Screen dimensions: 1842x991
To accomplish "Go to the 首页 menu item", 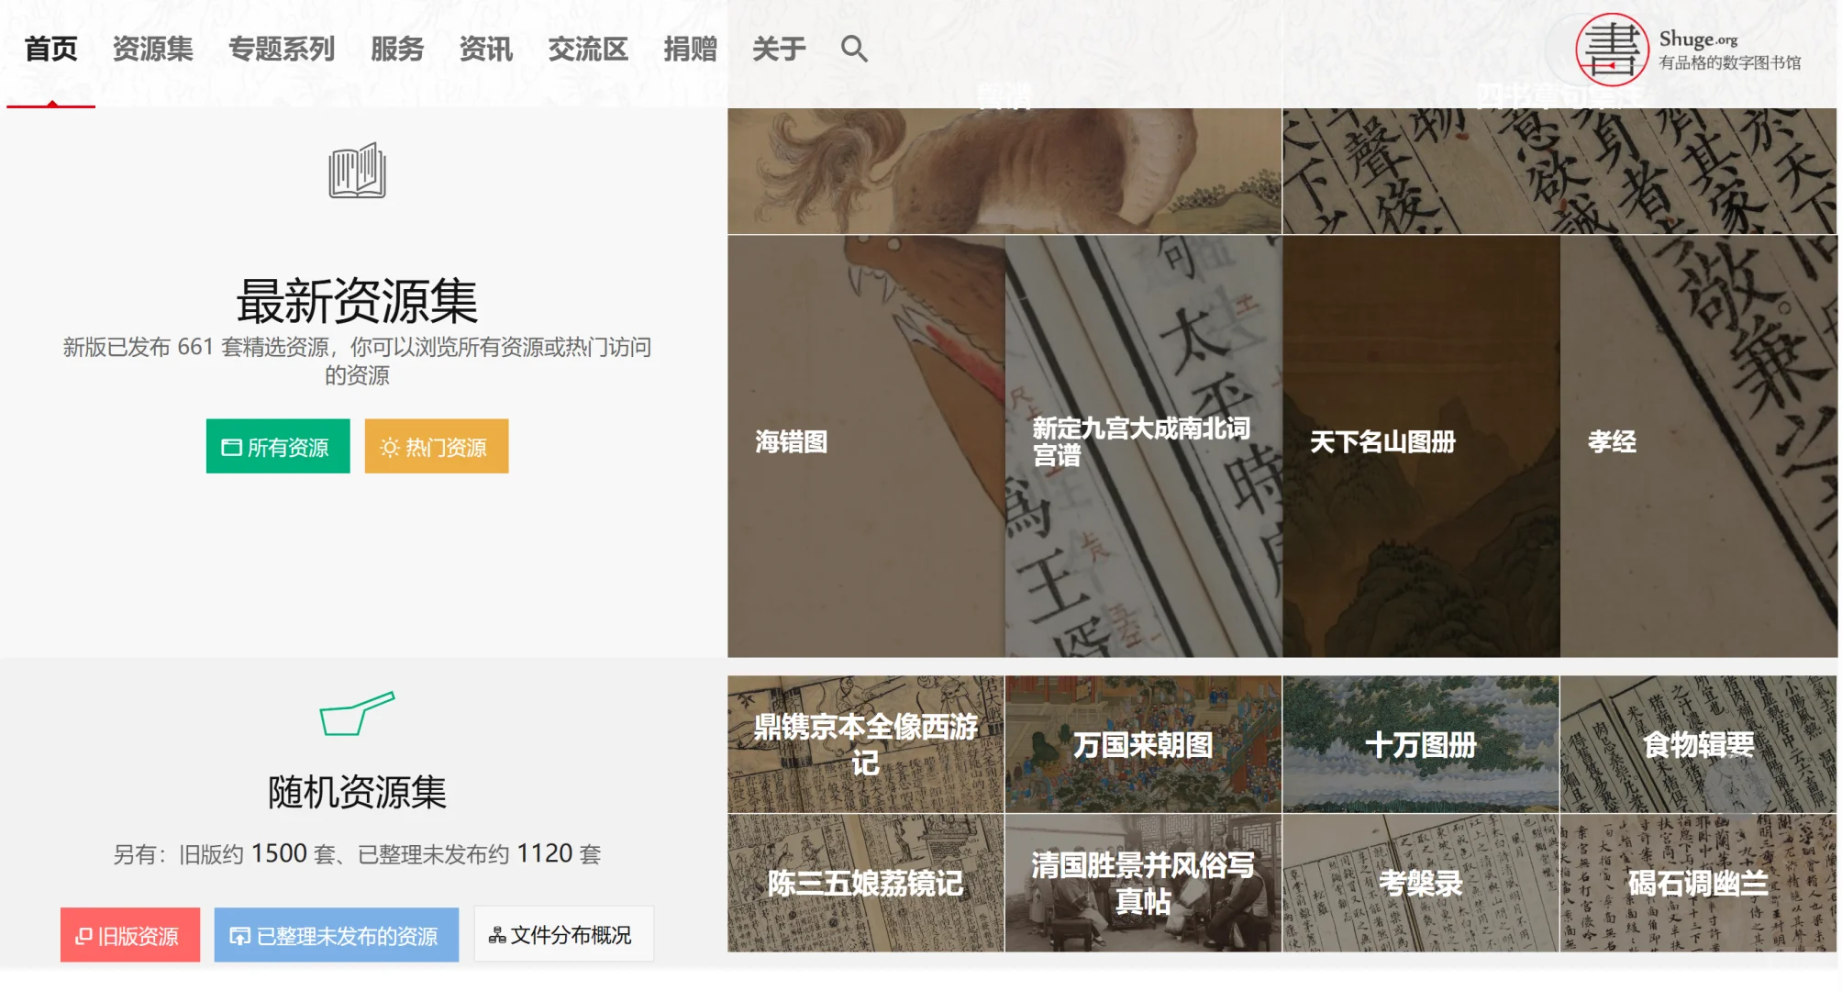I will tap(51, 49).
